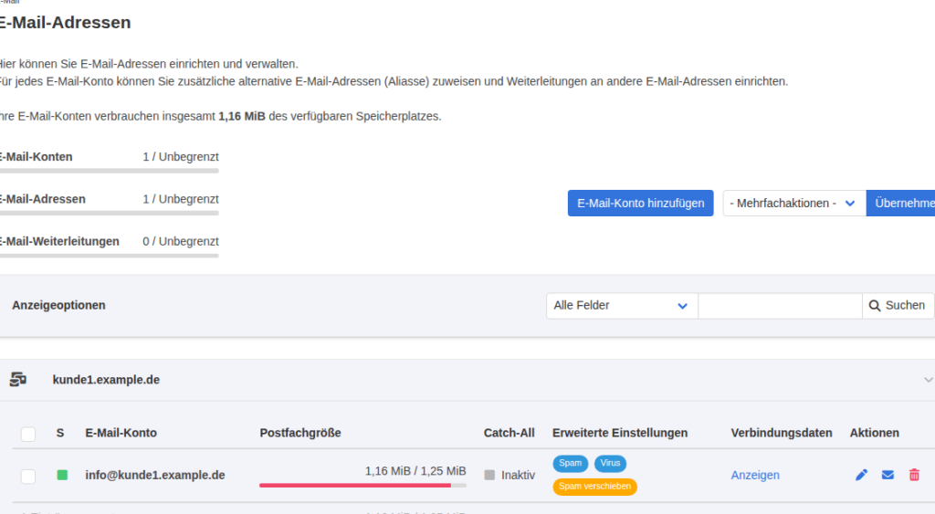Click the S status column header

pos(60,433)
